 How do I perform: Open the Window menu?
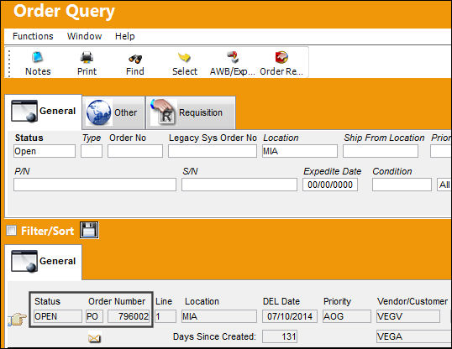coord(85,36)
